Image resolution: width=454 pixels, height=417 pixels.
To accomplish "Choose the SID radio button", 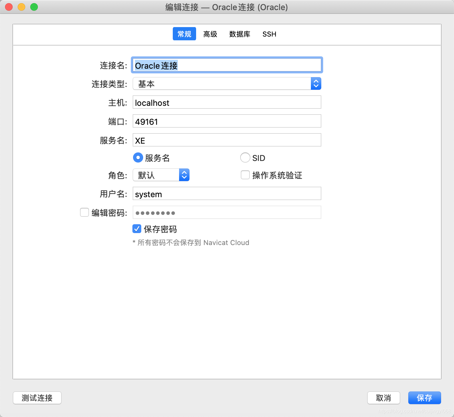I will coord(245,157).
